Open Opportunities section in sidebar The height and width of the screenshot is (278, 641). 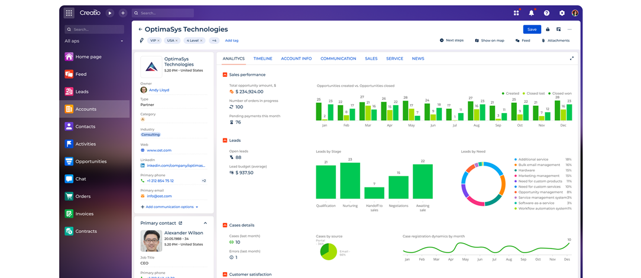pyautogui.click(x=95, y=161)
